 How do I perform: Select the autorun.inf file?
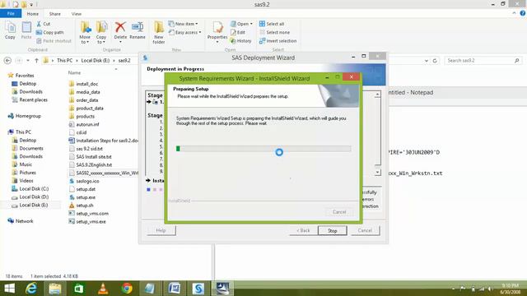(x=84, y=124)
